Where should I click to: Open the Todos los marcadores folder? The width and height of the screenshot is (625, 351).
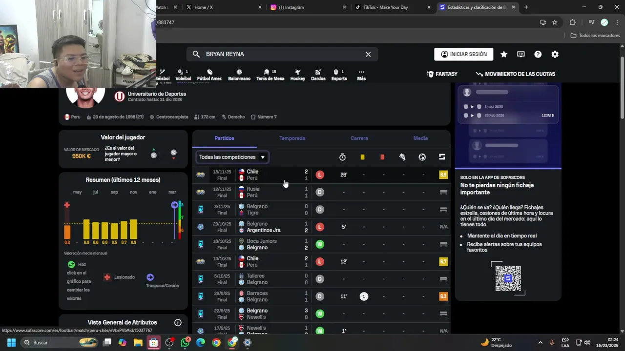pos(595,35)
